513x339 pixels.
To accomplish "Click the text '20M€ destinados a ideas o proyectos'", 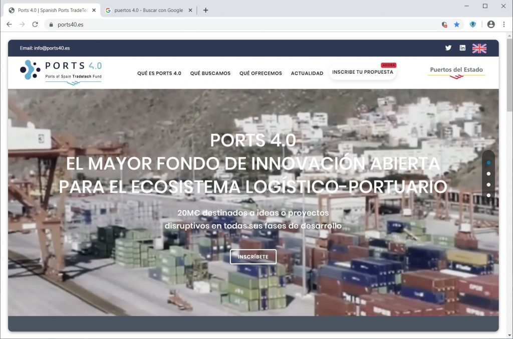I will (x=253, y=213).
